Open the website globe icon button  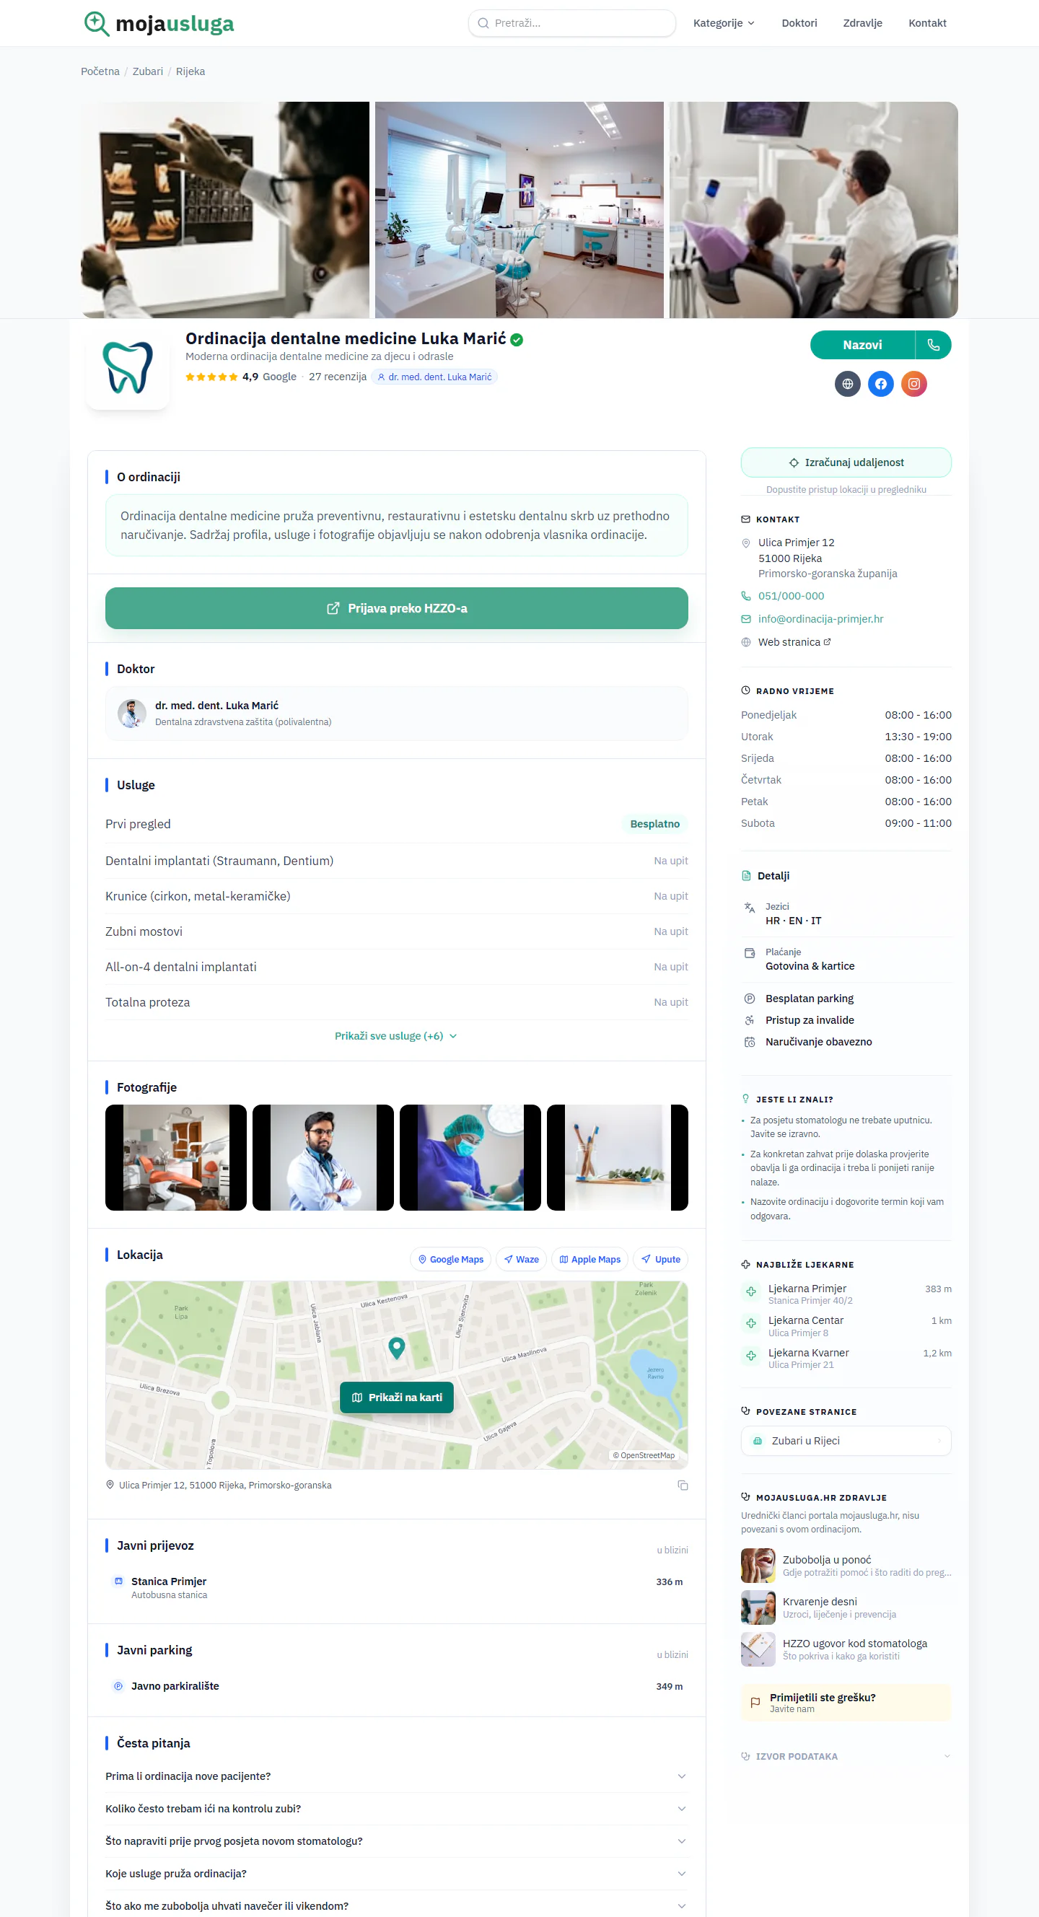pos(847,384)
